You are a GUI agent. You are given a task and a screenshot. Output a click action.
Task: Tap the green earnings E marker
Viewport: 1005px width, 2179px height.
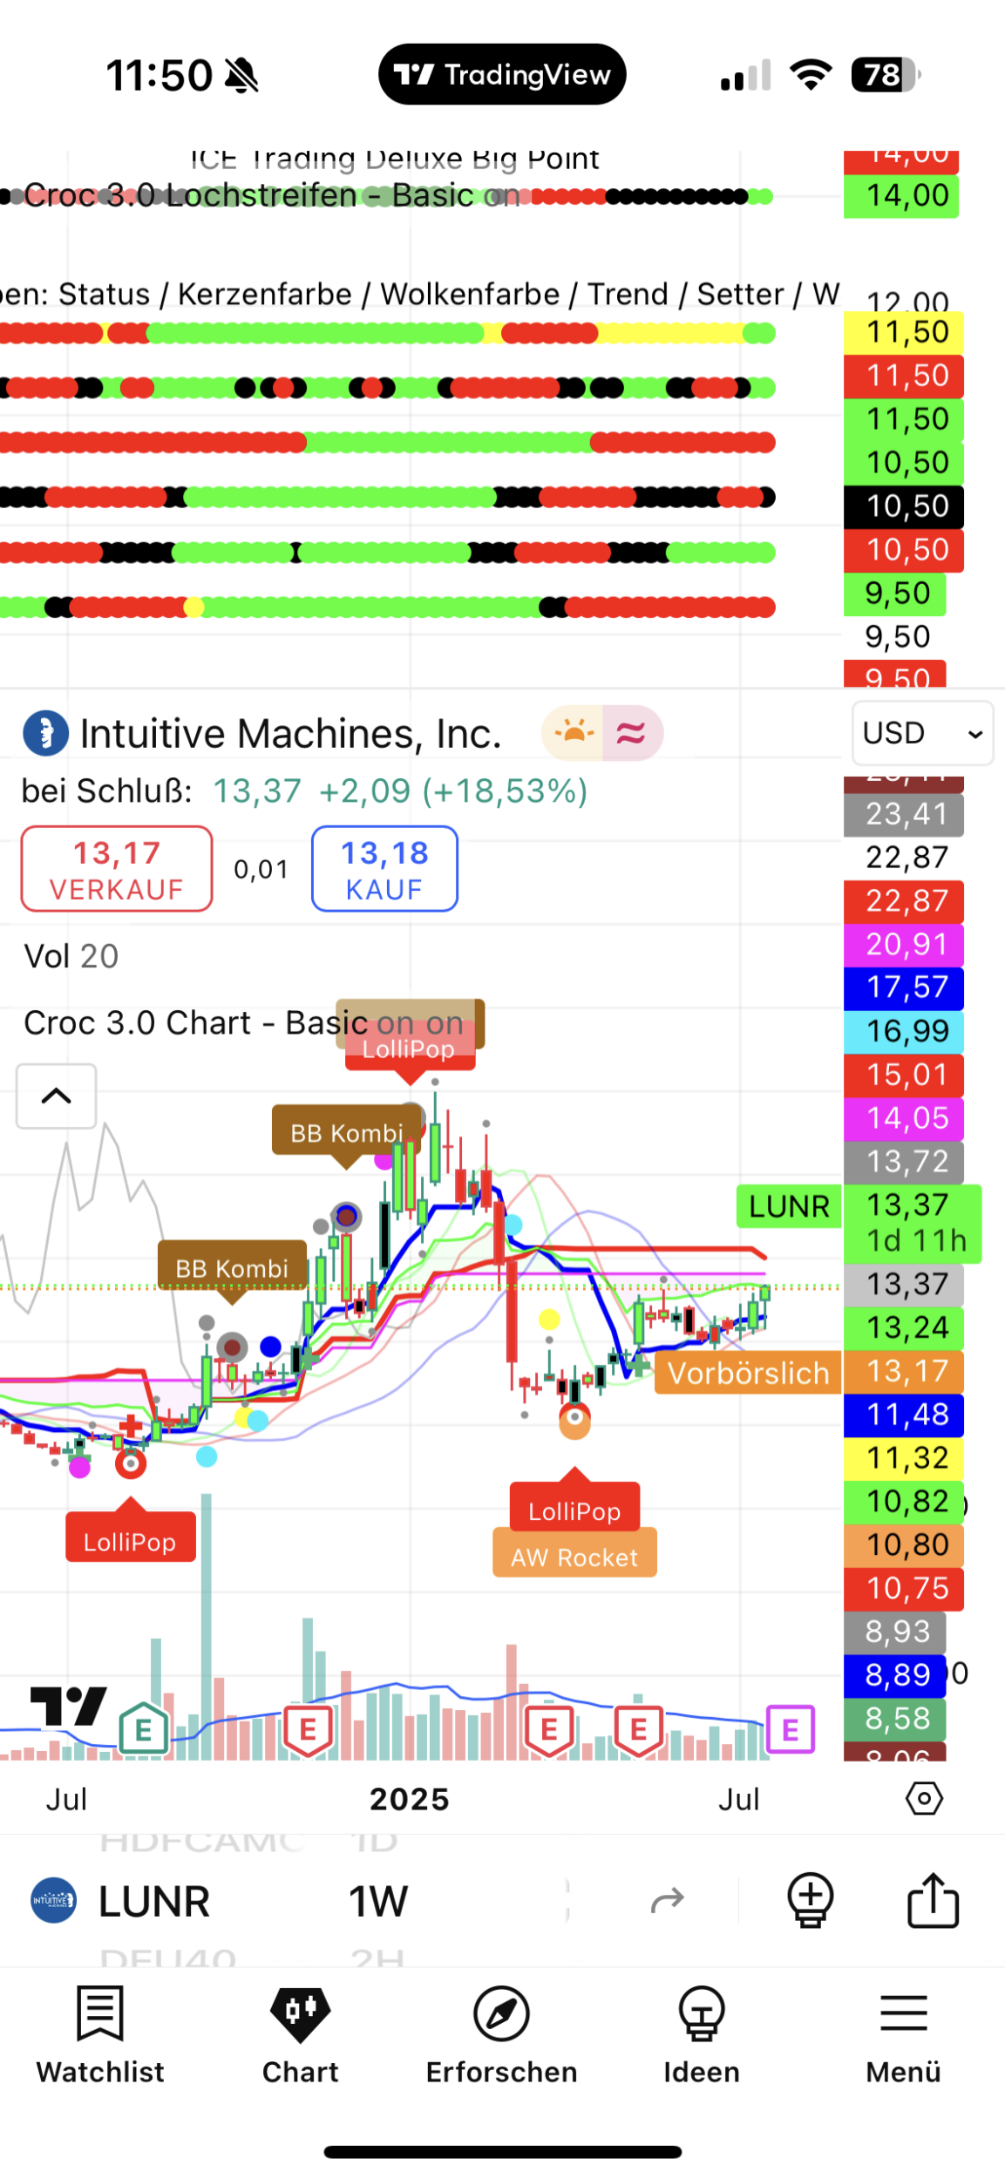tap(143, 1729)
